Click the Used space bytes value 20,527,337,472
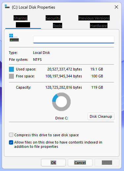 pos(64,69)
